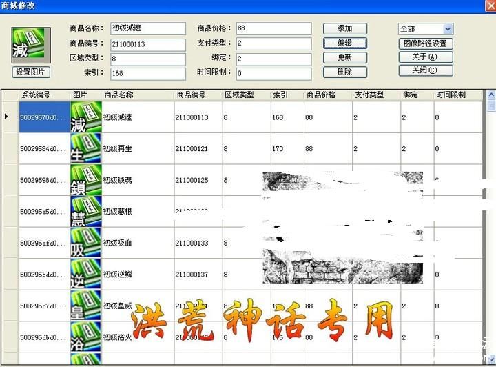Click the 初级吸血 name cell
Viewport: 496px width, 367px height.
click(x=138, y=243)
